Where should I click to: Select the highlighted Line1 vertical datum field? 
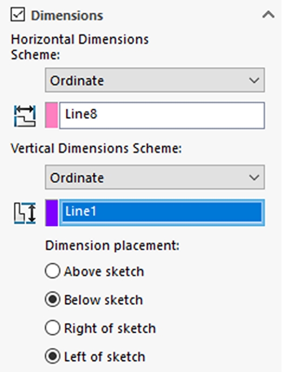pos(162,212)
